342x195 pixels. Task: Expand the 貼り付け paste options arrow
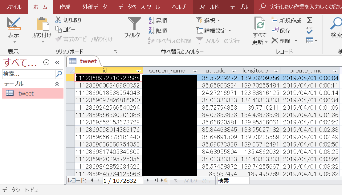click(x=43, y=42)
